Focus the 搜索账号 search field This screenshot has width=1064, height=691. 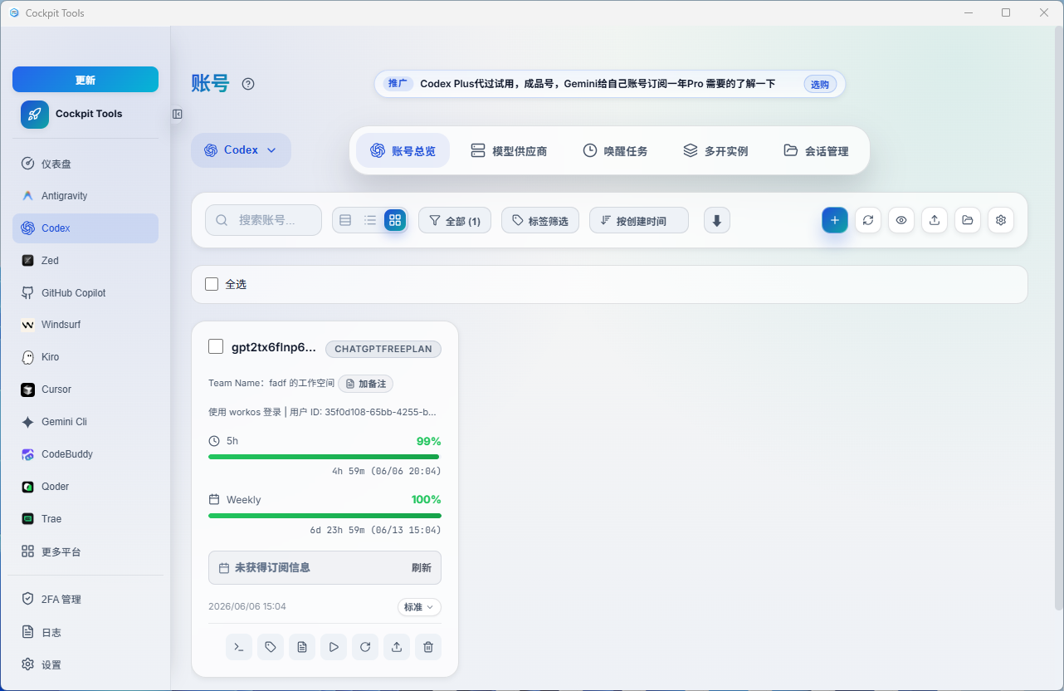tap(263, 220)
